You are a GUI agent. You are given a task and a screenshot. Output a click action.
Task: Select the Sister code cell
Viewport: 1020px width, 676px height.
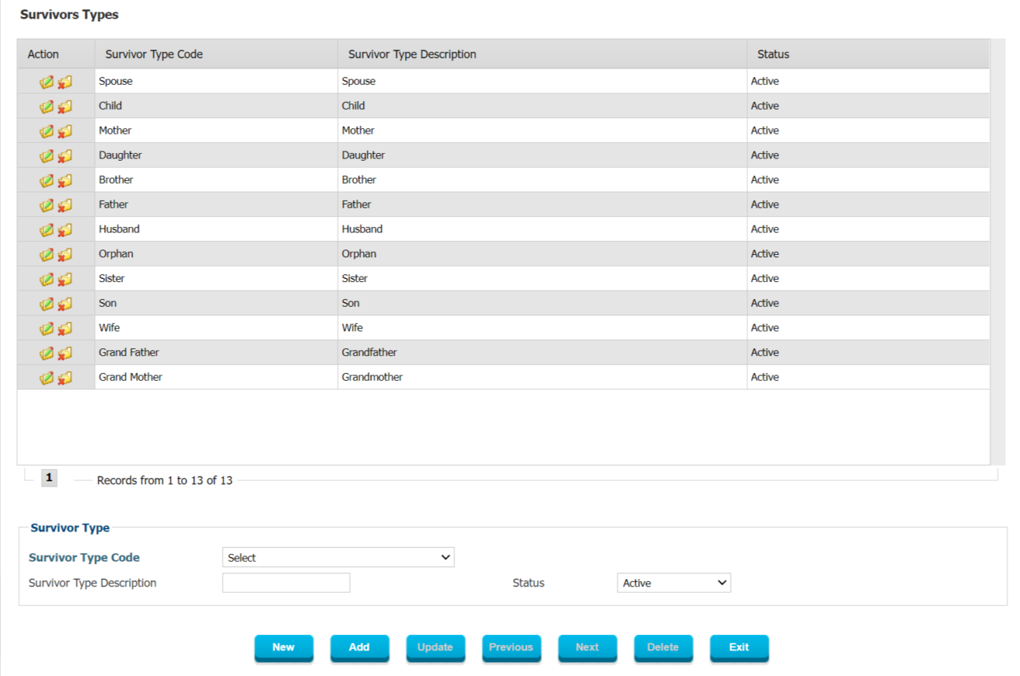coord(216,278)
